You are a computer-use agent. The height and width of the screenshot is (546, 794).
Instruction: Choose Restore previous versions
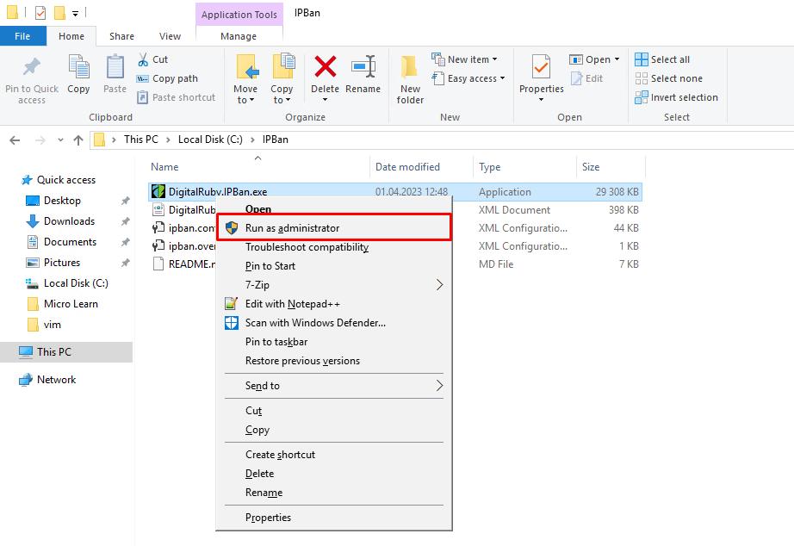[x=333, y=361]
